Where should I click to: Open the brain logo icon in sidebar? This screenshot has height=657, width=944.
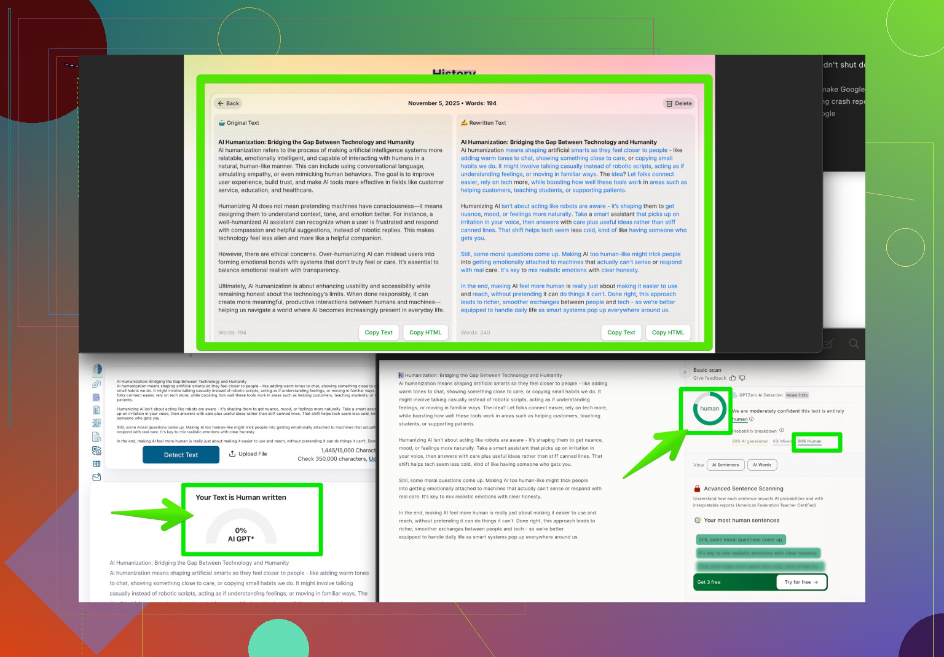click(97, 369)
